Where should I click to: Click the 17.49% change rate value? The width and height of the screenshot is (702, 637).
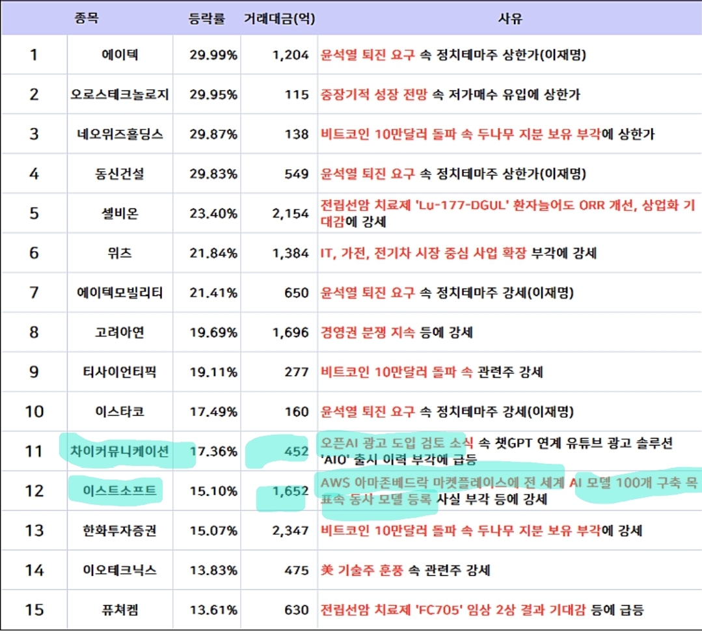tap(213, 412)
